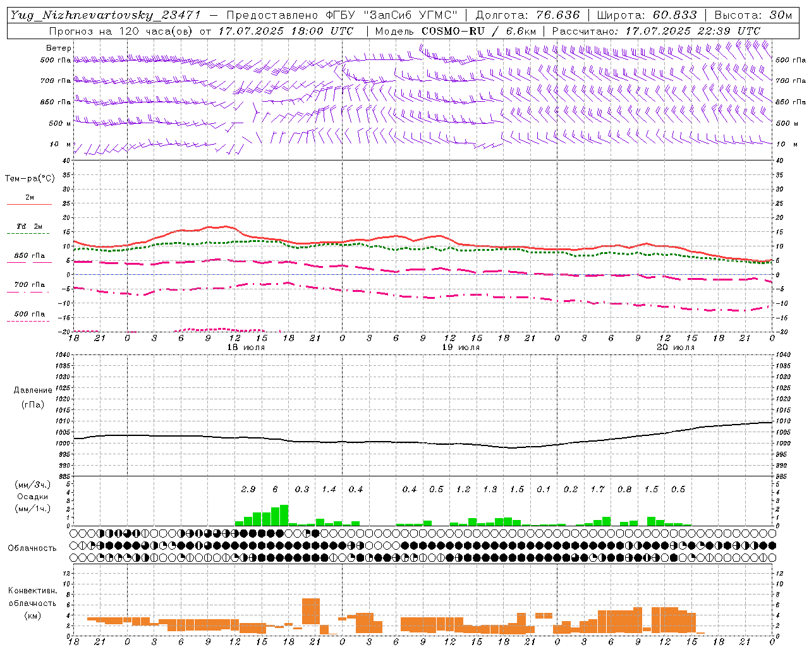809x647 pixels.
Task: Click the 0.2 precipitation total
Action: coord(571,489)
